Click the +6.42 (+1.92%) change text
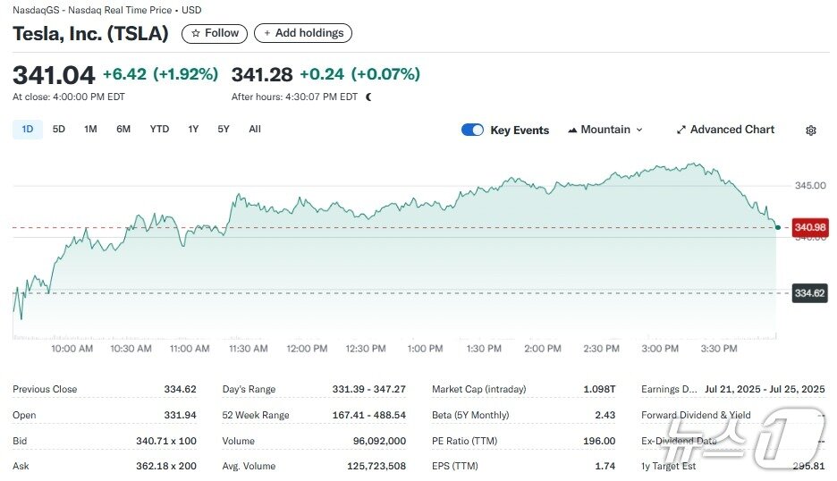The width and height of the screenshot is (837, 481). 160,74
